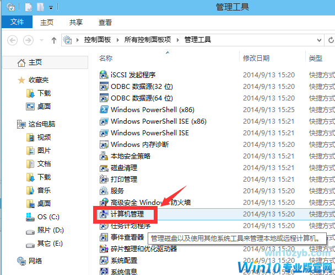Screen dimensions: 335x275
Task: Click the 2014/9/13 15:25 date of PowerShell (x86)
Action: (269, 110)
